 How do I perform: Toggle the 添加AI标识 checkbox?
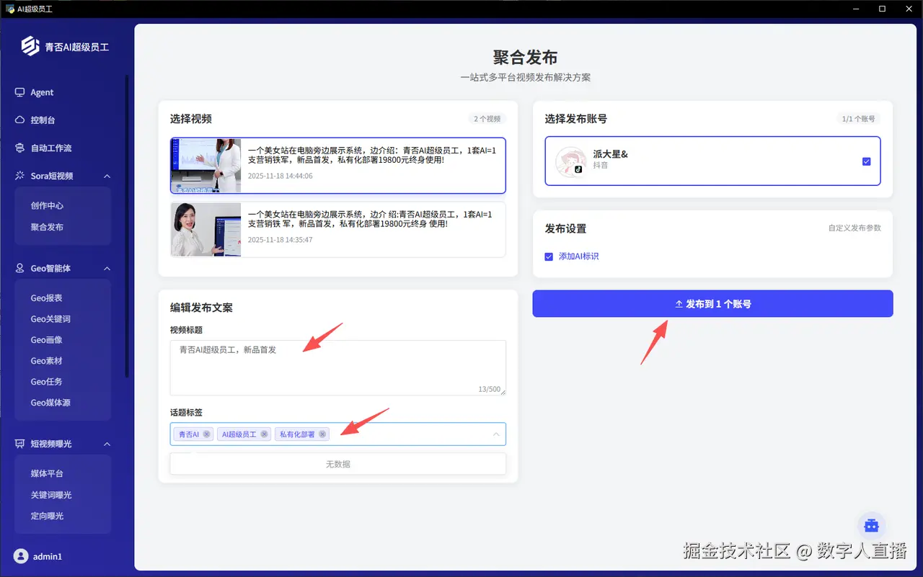[x=549, y=256]
